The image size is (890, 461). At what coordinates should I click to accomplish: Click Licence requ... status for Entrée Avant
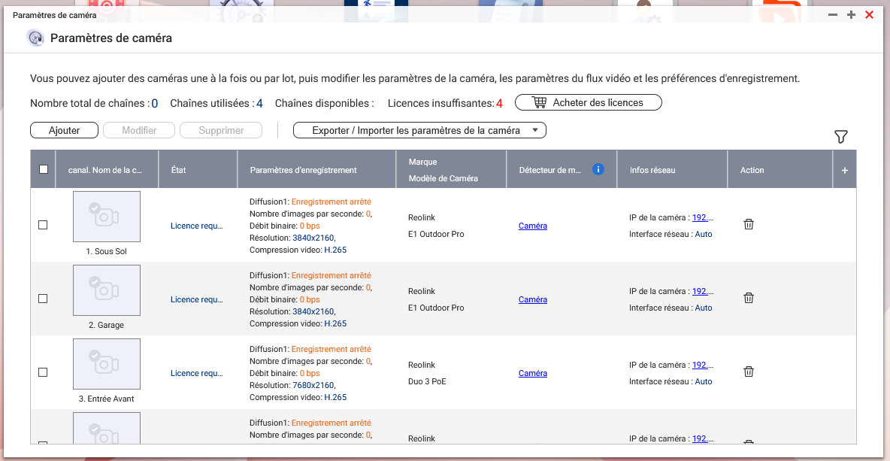tap(196, 373)
